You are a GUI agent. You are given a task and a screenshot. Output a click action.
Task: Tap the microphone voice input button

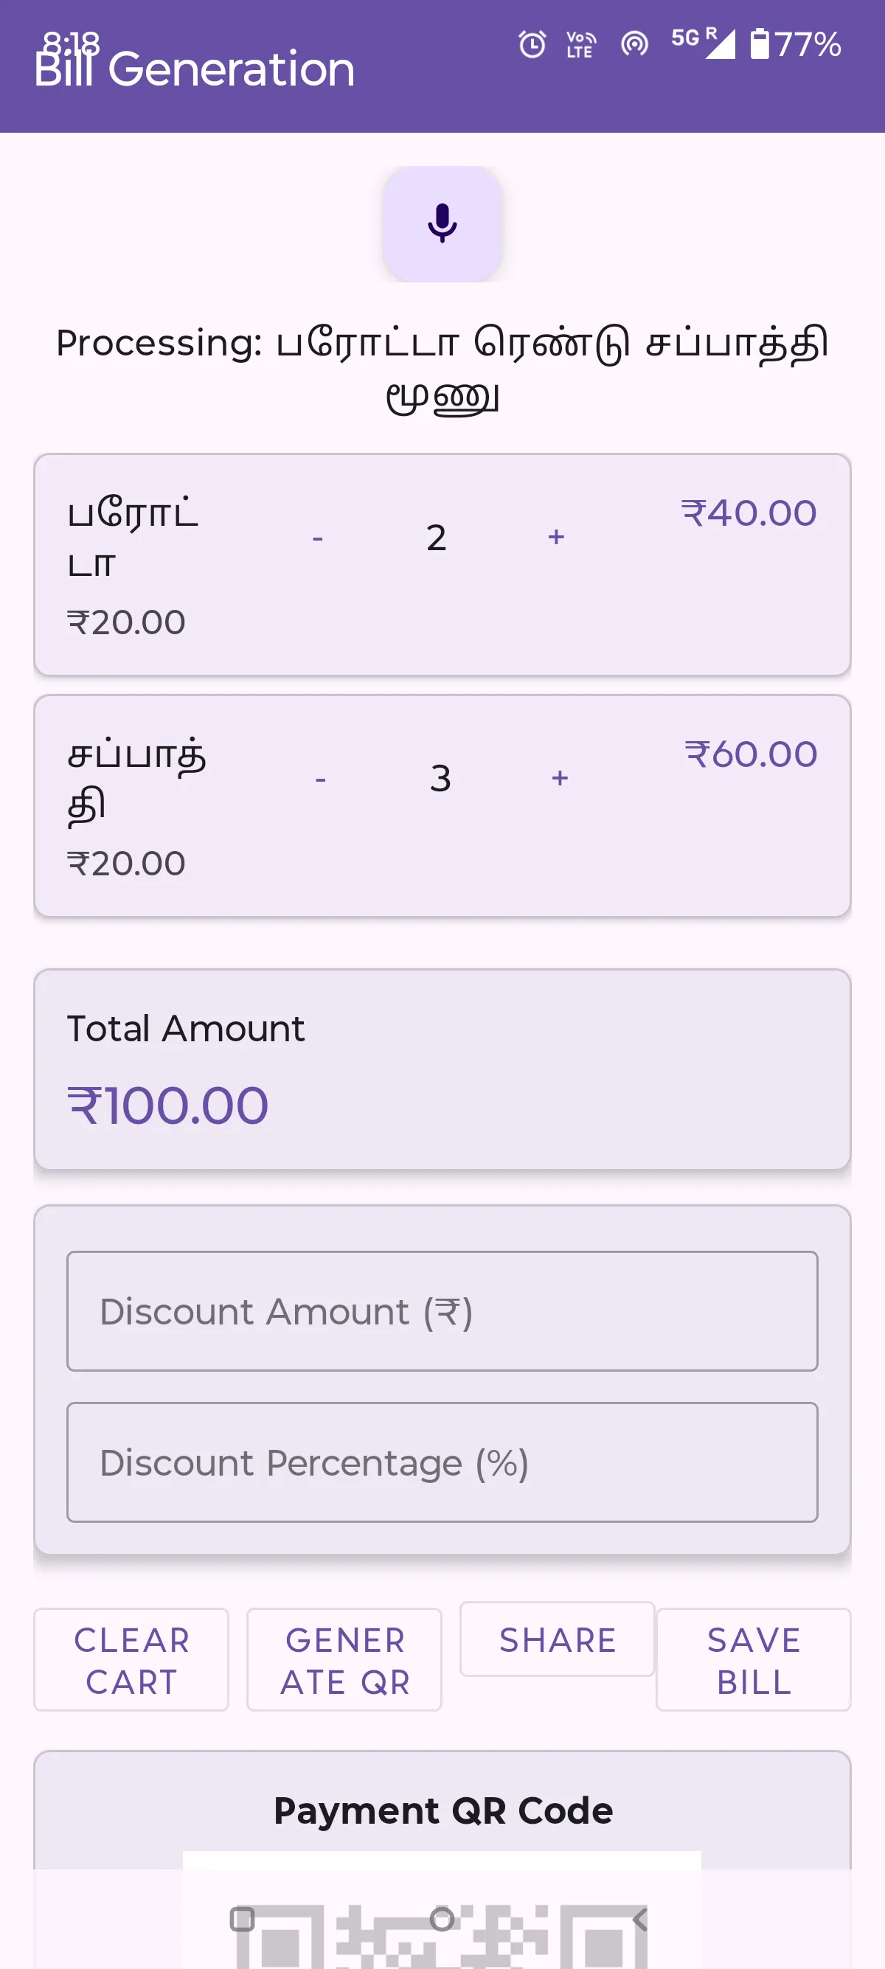pyautogui.click(x=442, y=224)
